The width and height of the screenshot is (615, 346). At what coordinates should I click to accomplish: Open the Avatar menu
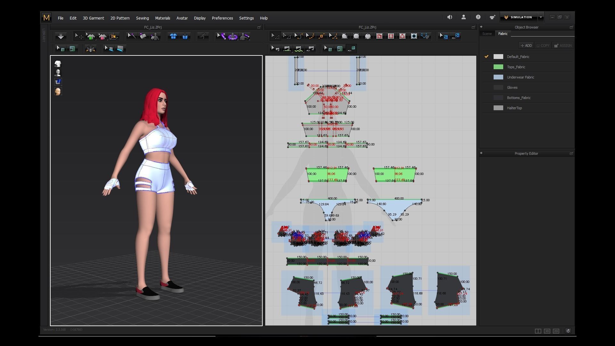pos(182,18)
